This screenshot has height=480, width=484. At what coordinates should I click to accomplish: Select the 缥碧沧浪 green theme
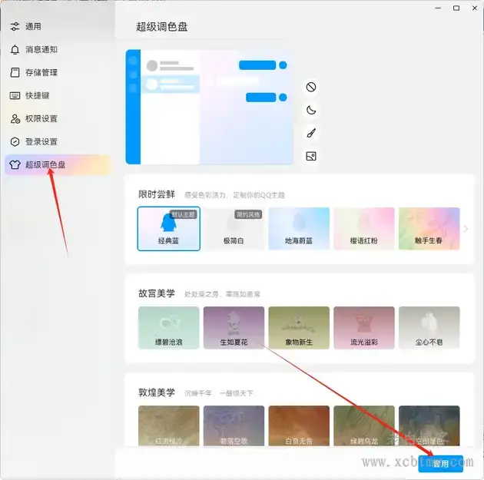pos(168,328)
